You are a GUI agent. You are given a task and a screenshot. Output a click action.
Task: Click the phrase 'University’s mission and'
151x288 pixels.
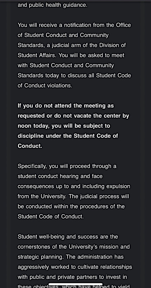click(x=99, y=247)
